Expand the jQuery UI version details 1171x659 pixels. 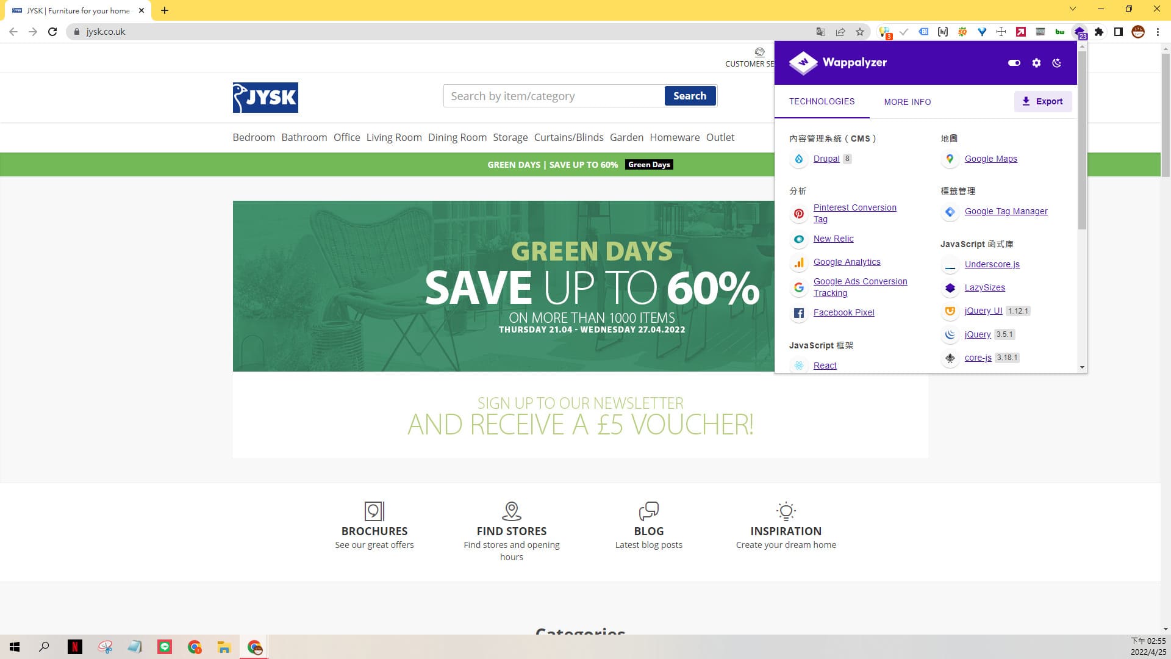1017,311
